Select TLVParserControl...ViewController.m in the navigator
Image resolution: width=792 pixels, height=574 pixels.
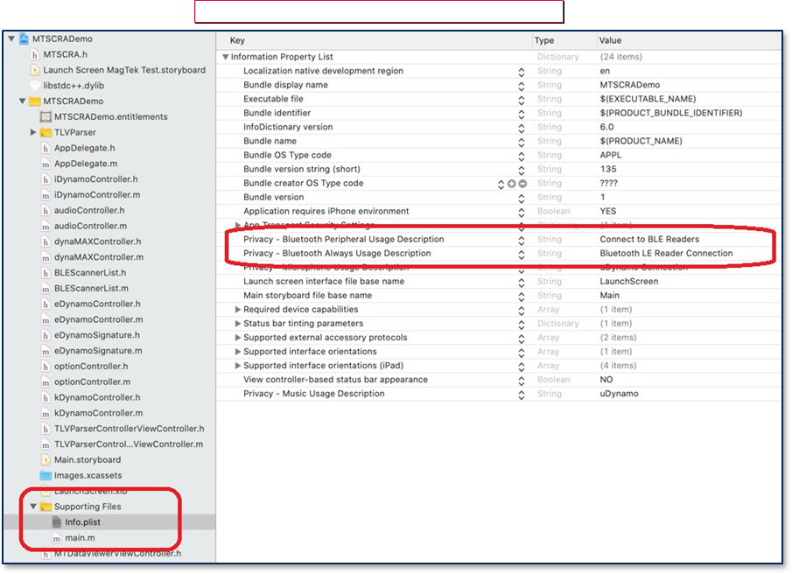[129, 444]
